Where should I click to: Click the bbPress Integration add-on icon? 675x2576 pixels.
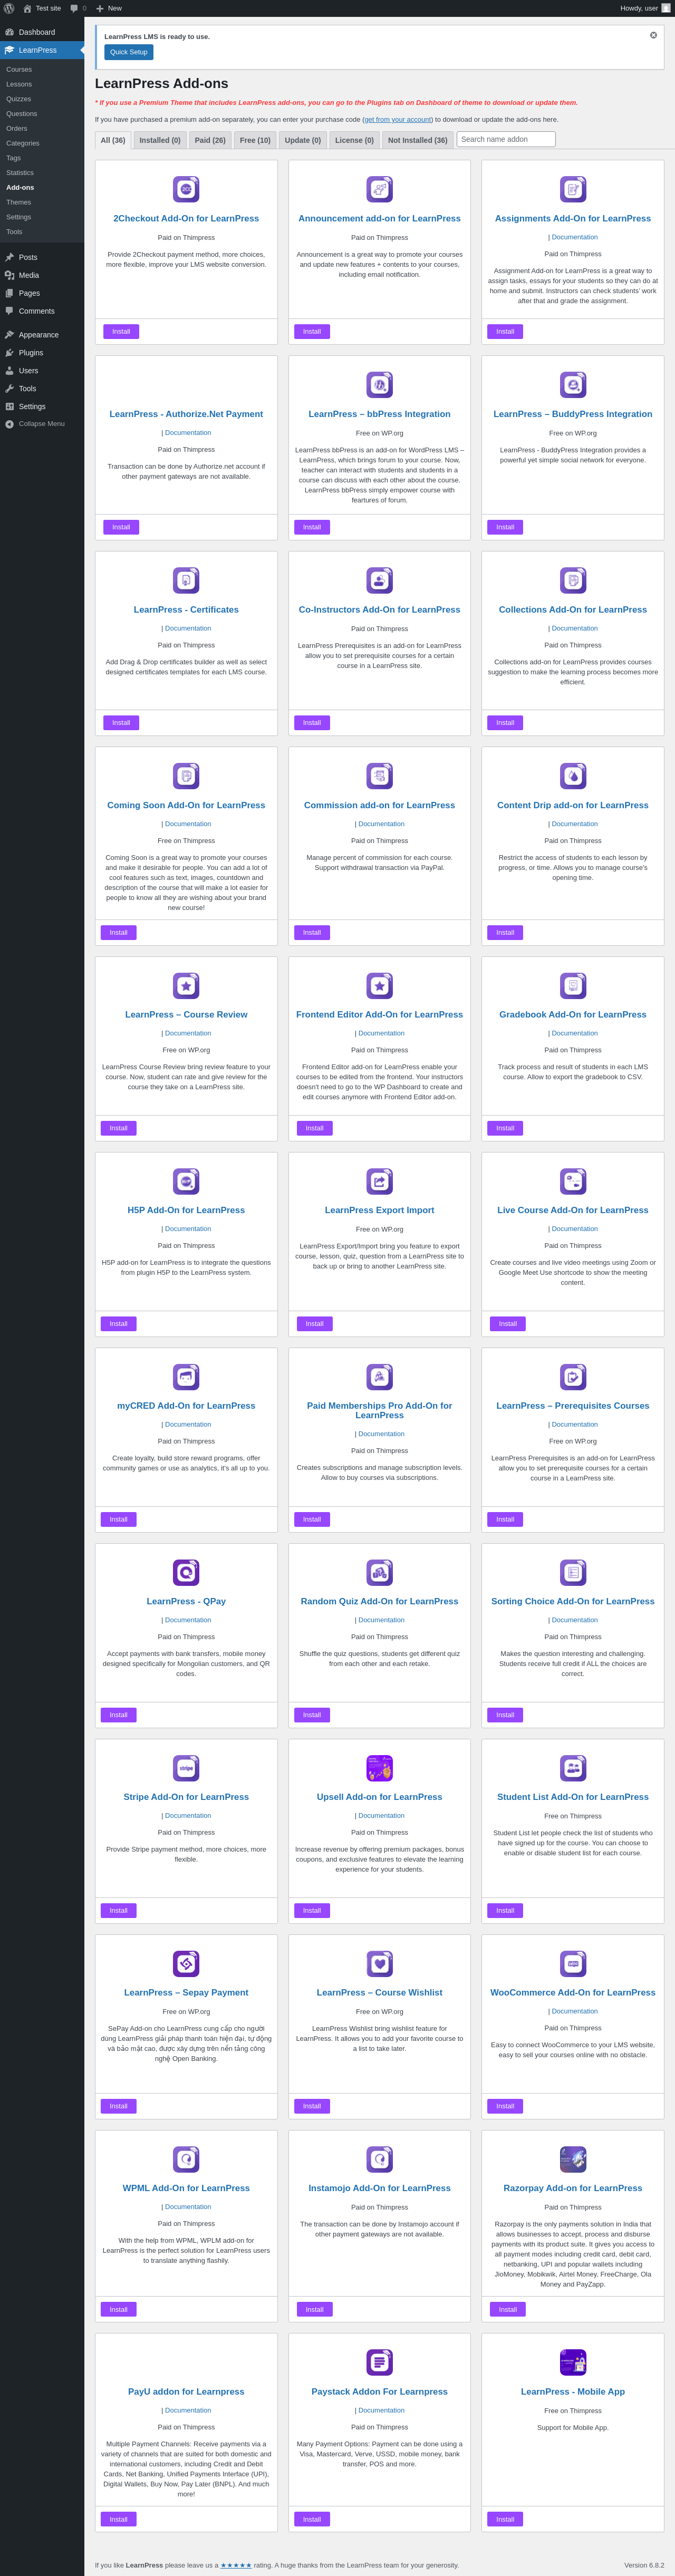pos(379,384)
